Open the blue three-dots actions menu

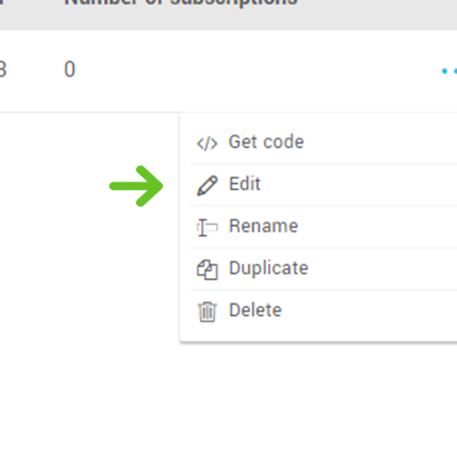tap(449, 71)
